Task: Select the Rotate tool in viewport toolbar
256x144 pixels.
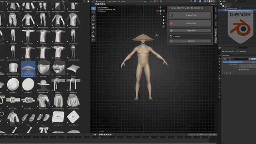Action: click(93, 20)
